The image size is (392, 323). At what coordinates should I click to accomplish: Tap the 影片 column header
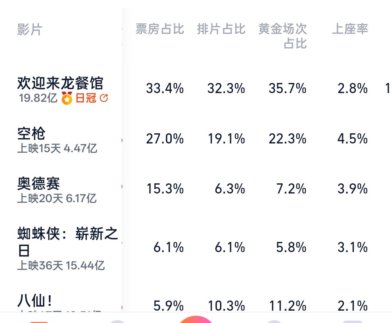[30, 30]
